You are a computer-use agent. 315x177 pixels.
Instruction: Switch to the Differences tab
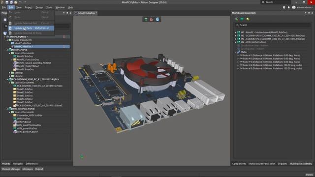tap(31, 164)
